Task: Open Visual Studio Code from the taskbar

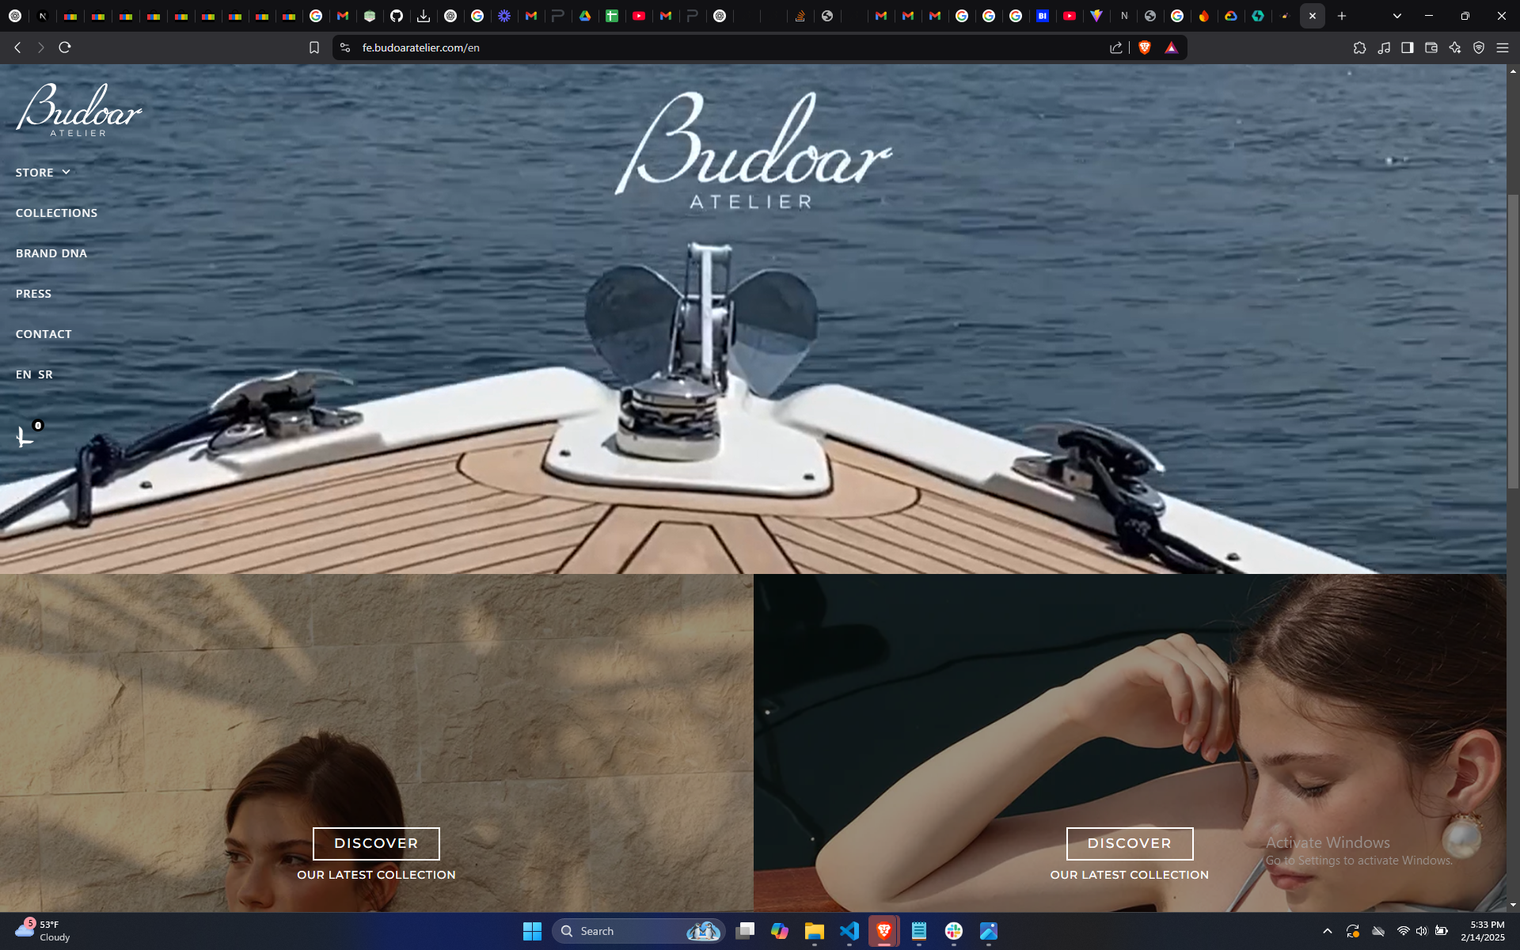Action: point(849,931)
